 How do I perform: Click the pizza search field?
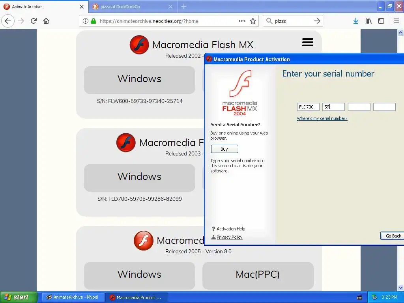(293, 21)
